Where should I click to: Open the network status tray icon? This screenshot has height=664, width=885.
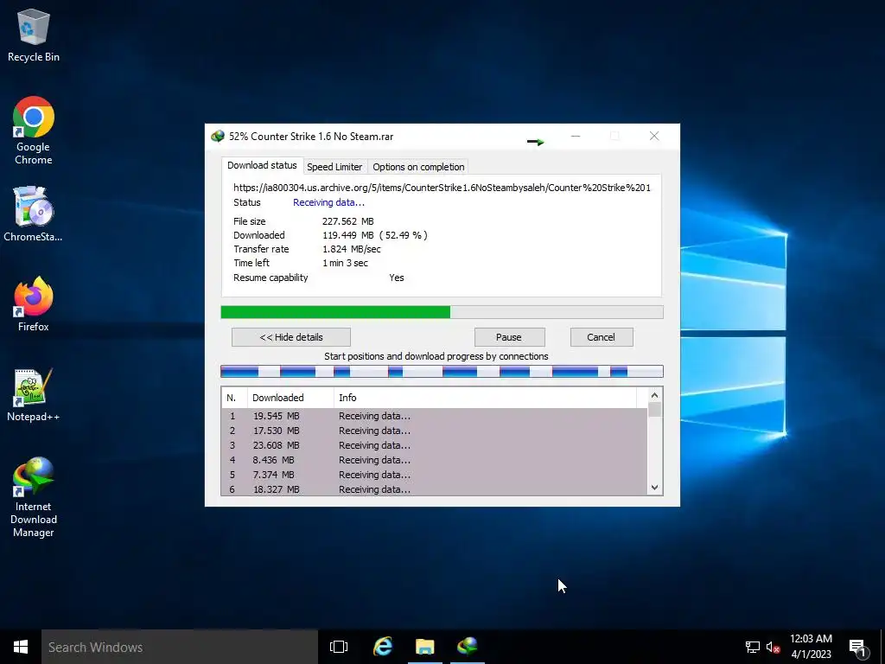[x=753, y=647]
